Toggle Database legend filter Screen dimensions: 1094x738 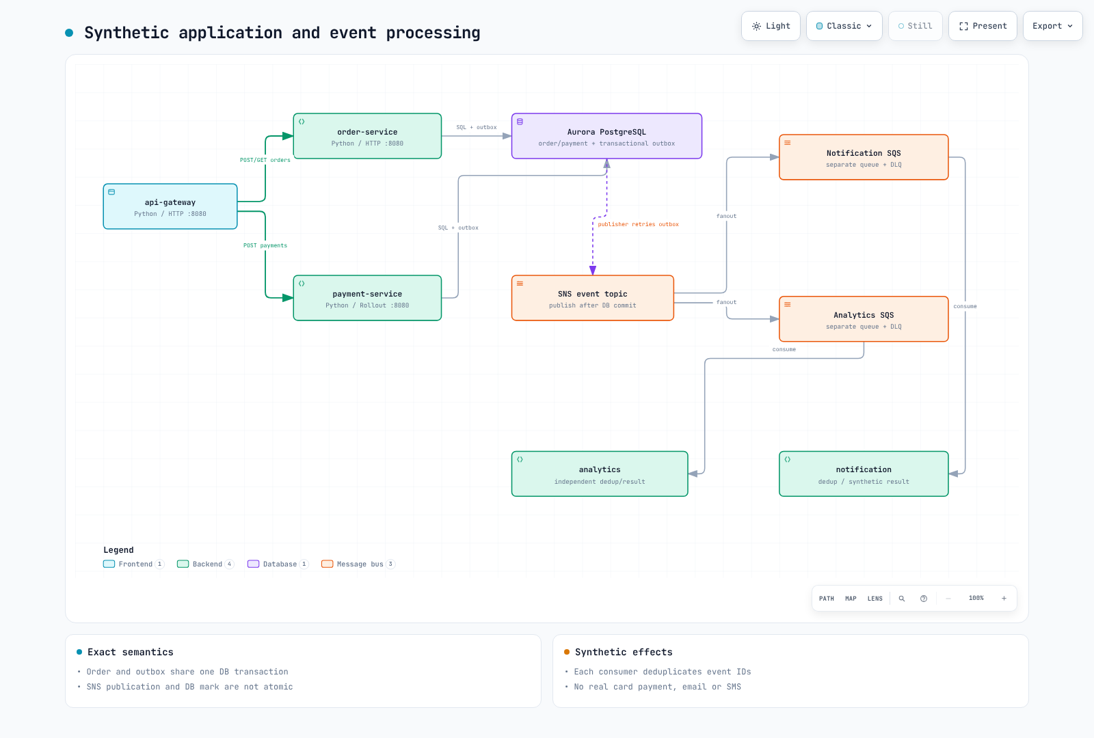coord(278,564)
